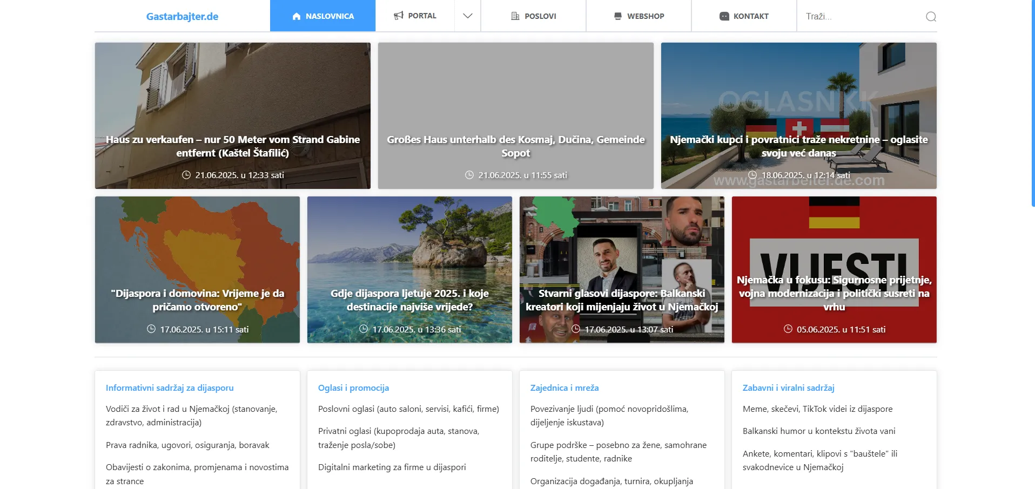Focus the 'Traži...' search field
1035x489 pixels.
(x=862, y=16)
